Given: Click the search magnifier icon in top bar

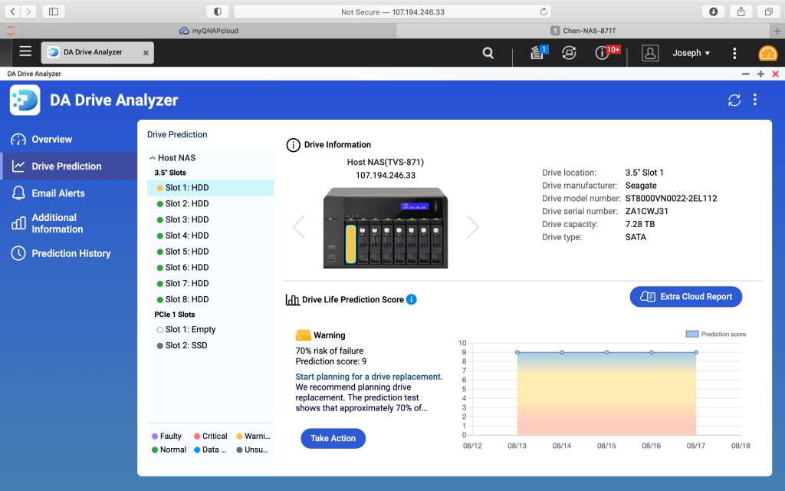Looking at the screenshot, I should 488,53.
